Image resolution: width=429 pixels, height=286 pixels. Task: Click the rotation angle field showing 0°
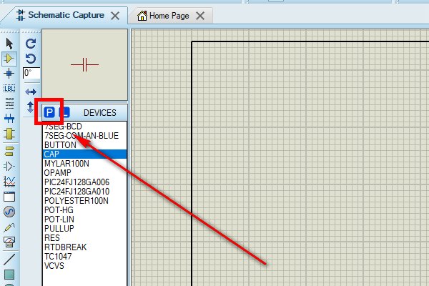pos(31,73)
